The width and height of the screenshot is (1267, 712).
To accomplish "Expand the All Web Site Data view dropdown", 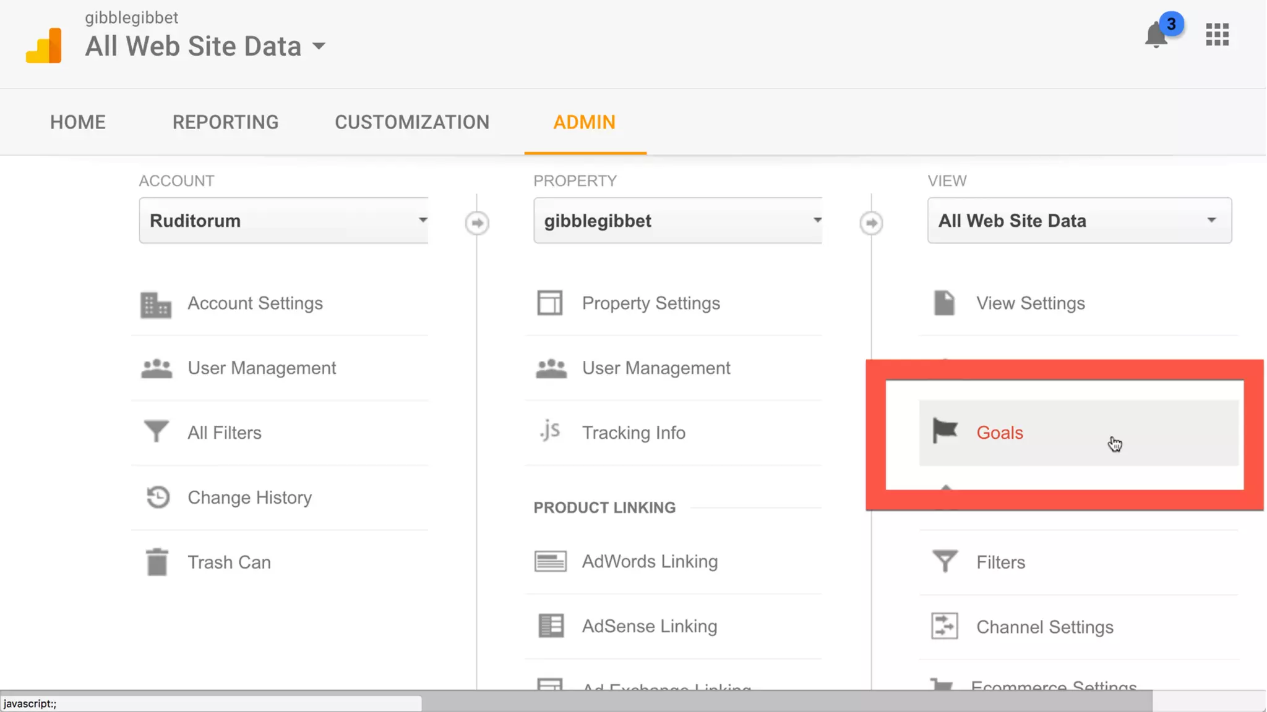I will (x=1079, y=221).
